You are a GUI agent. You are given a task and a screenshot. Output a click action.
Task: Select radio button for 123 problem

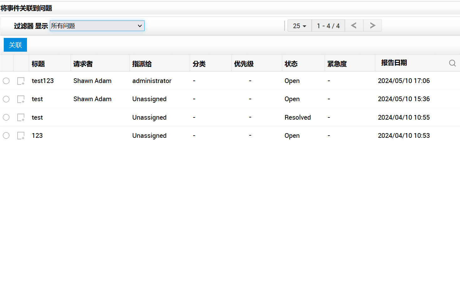(6, 136)
